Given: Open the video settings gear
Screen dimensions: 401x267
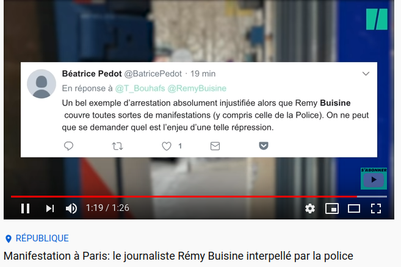Looking at the screenshot, I should coord(310,208).
